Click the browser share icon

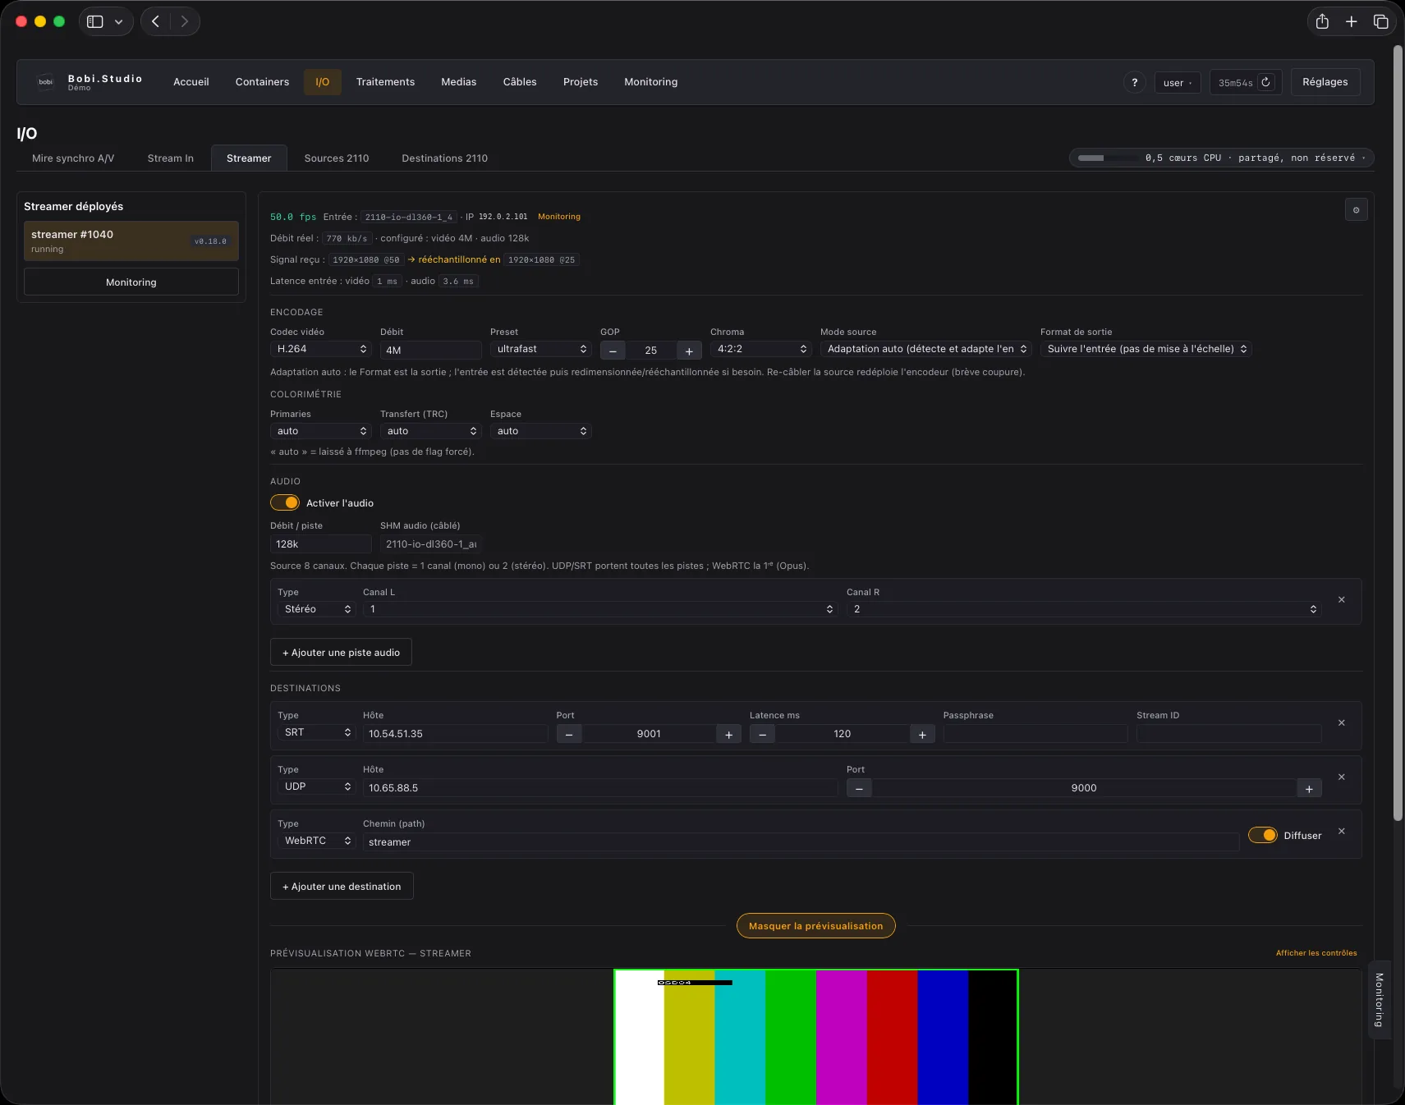pos(1322,21)
